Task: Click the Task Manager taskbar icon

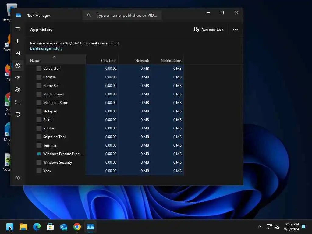Action: pyautogui.click(x=90, y=227)
